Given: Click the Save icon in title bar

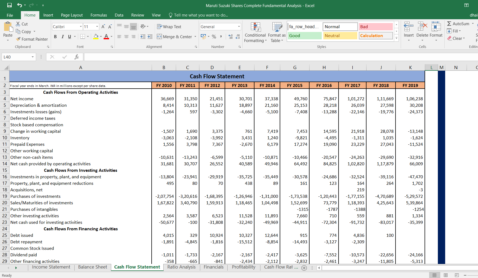Looking at the screenshot, I should (x=9, y=5).
